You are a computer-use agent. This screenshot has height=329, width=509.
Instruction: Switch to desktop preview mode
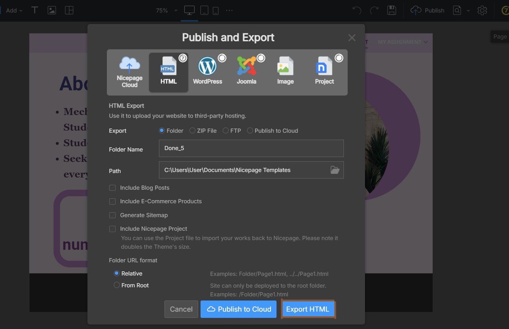click(x=189, y=10)
